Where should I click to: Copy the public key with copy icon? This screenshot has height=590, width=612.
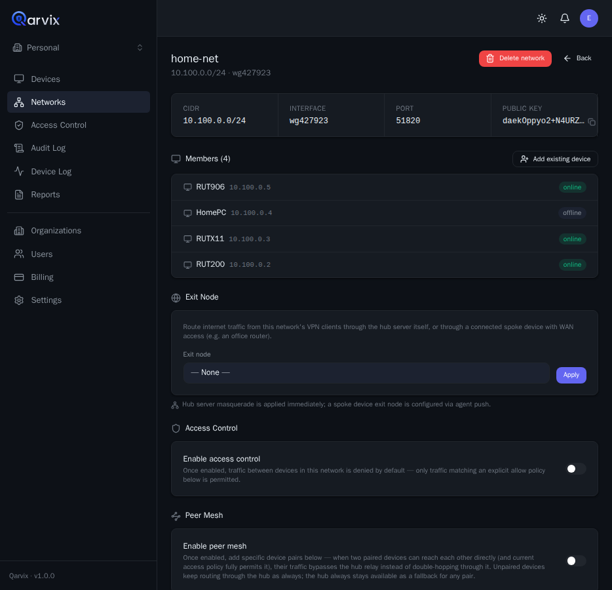click(x=591, y=122)
